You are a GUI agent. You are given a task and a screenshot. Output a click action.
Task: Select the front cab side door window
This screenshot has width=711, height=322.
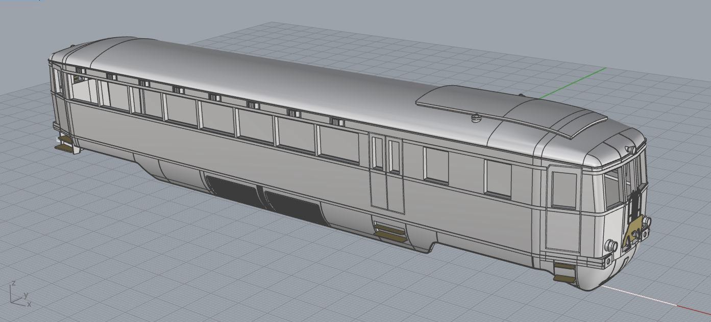(x=564, y=190)
